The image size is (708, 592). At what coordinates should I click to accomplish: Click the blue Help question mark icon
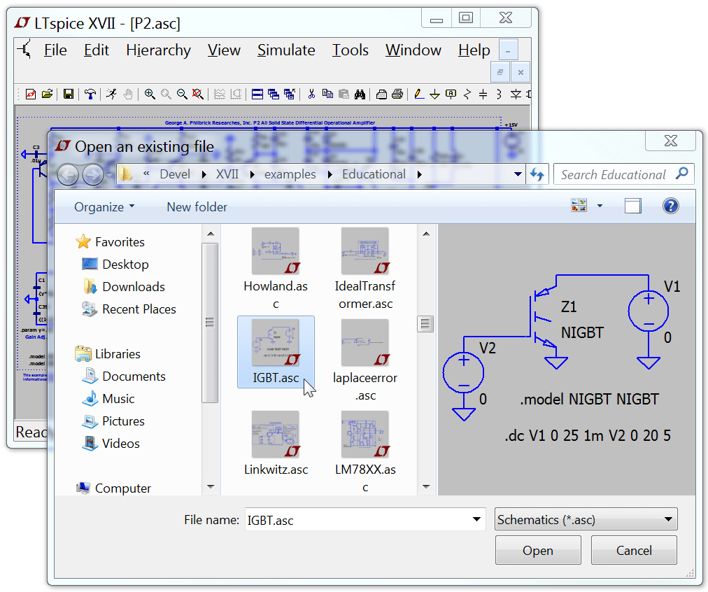point(670,206)
